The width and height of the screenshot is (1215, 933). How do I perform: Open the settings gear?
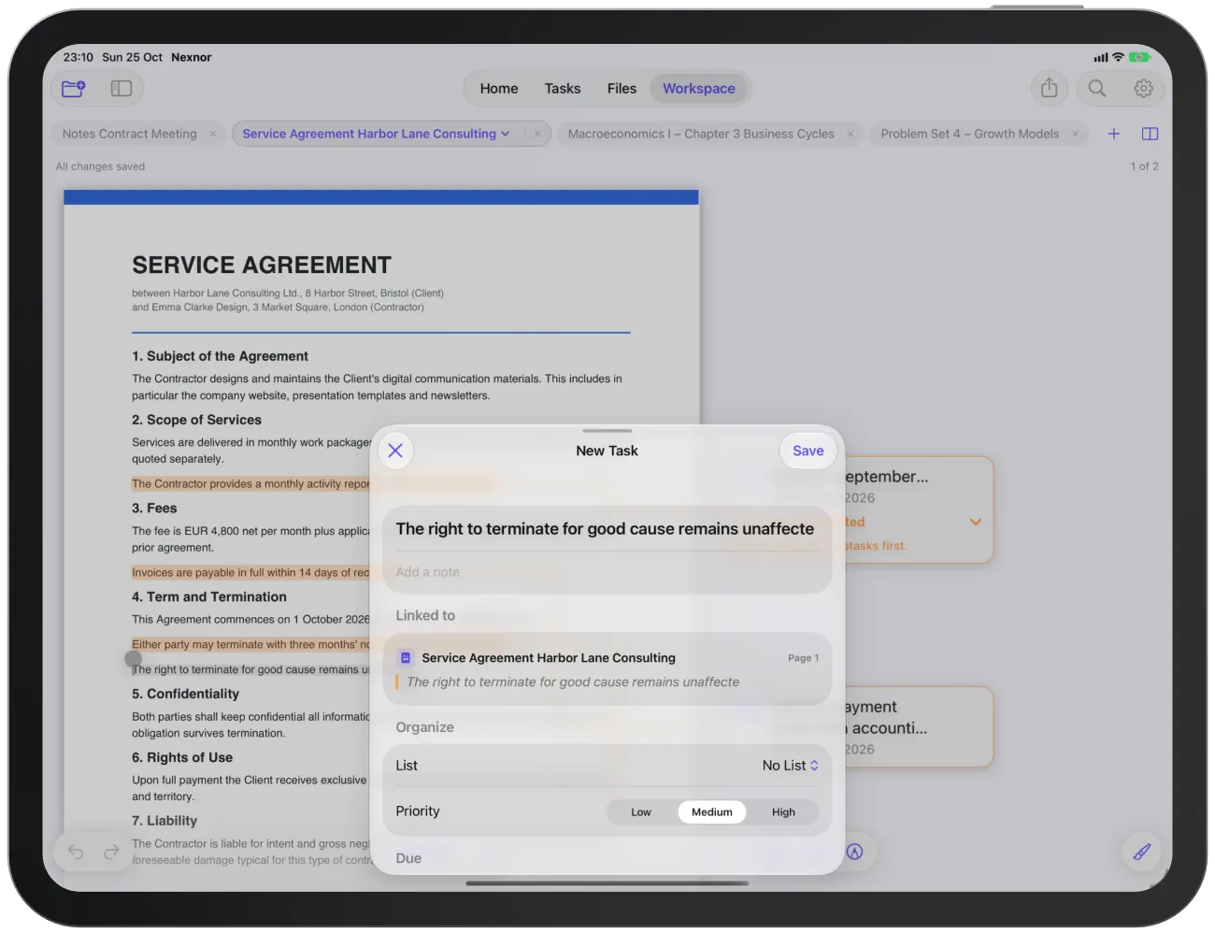pos(1143,88)
